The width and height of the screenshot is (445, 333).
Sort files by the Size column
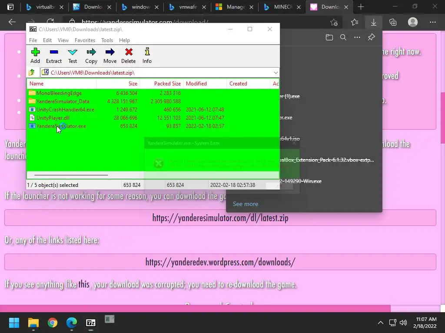(x=118, y=84)
